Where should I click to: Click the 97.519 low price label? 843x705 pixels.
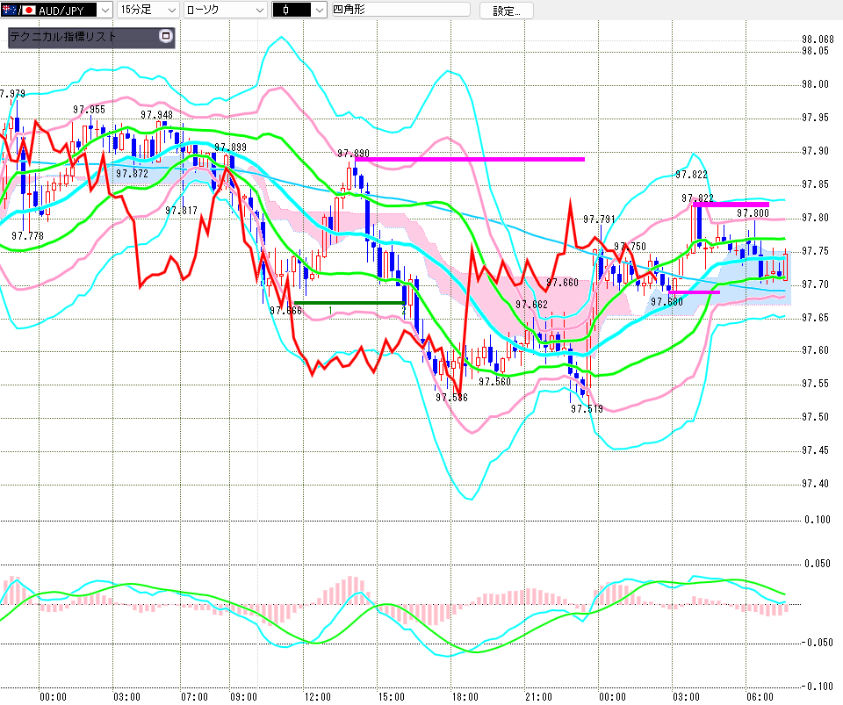click(586, 408)
